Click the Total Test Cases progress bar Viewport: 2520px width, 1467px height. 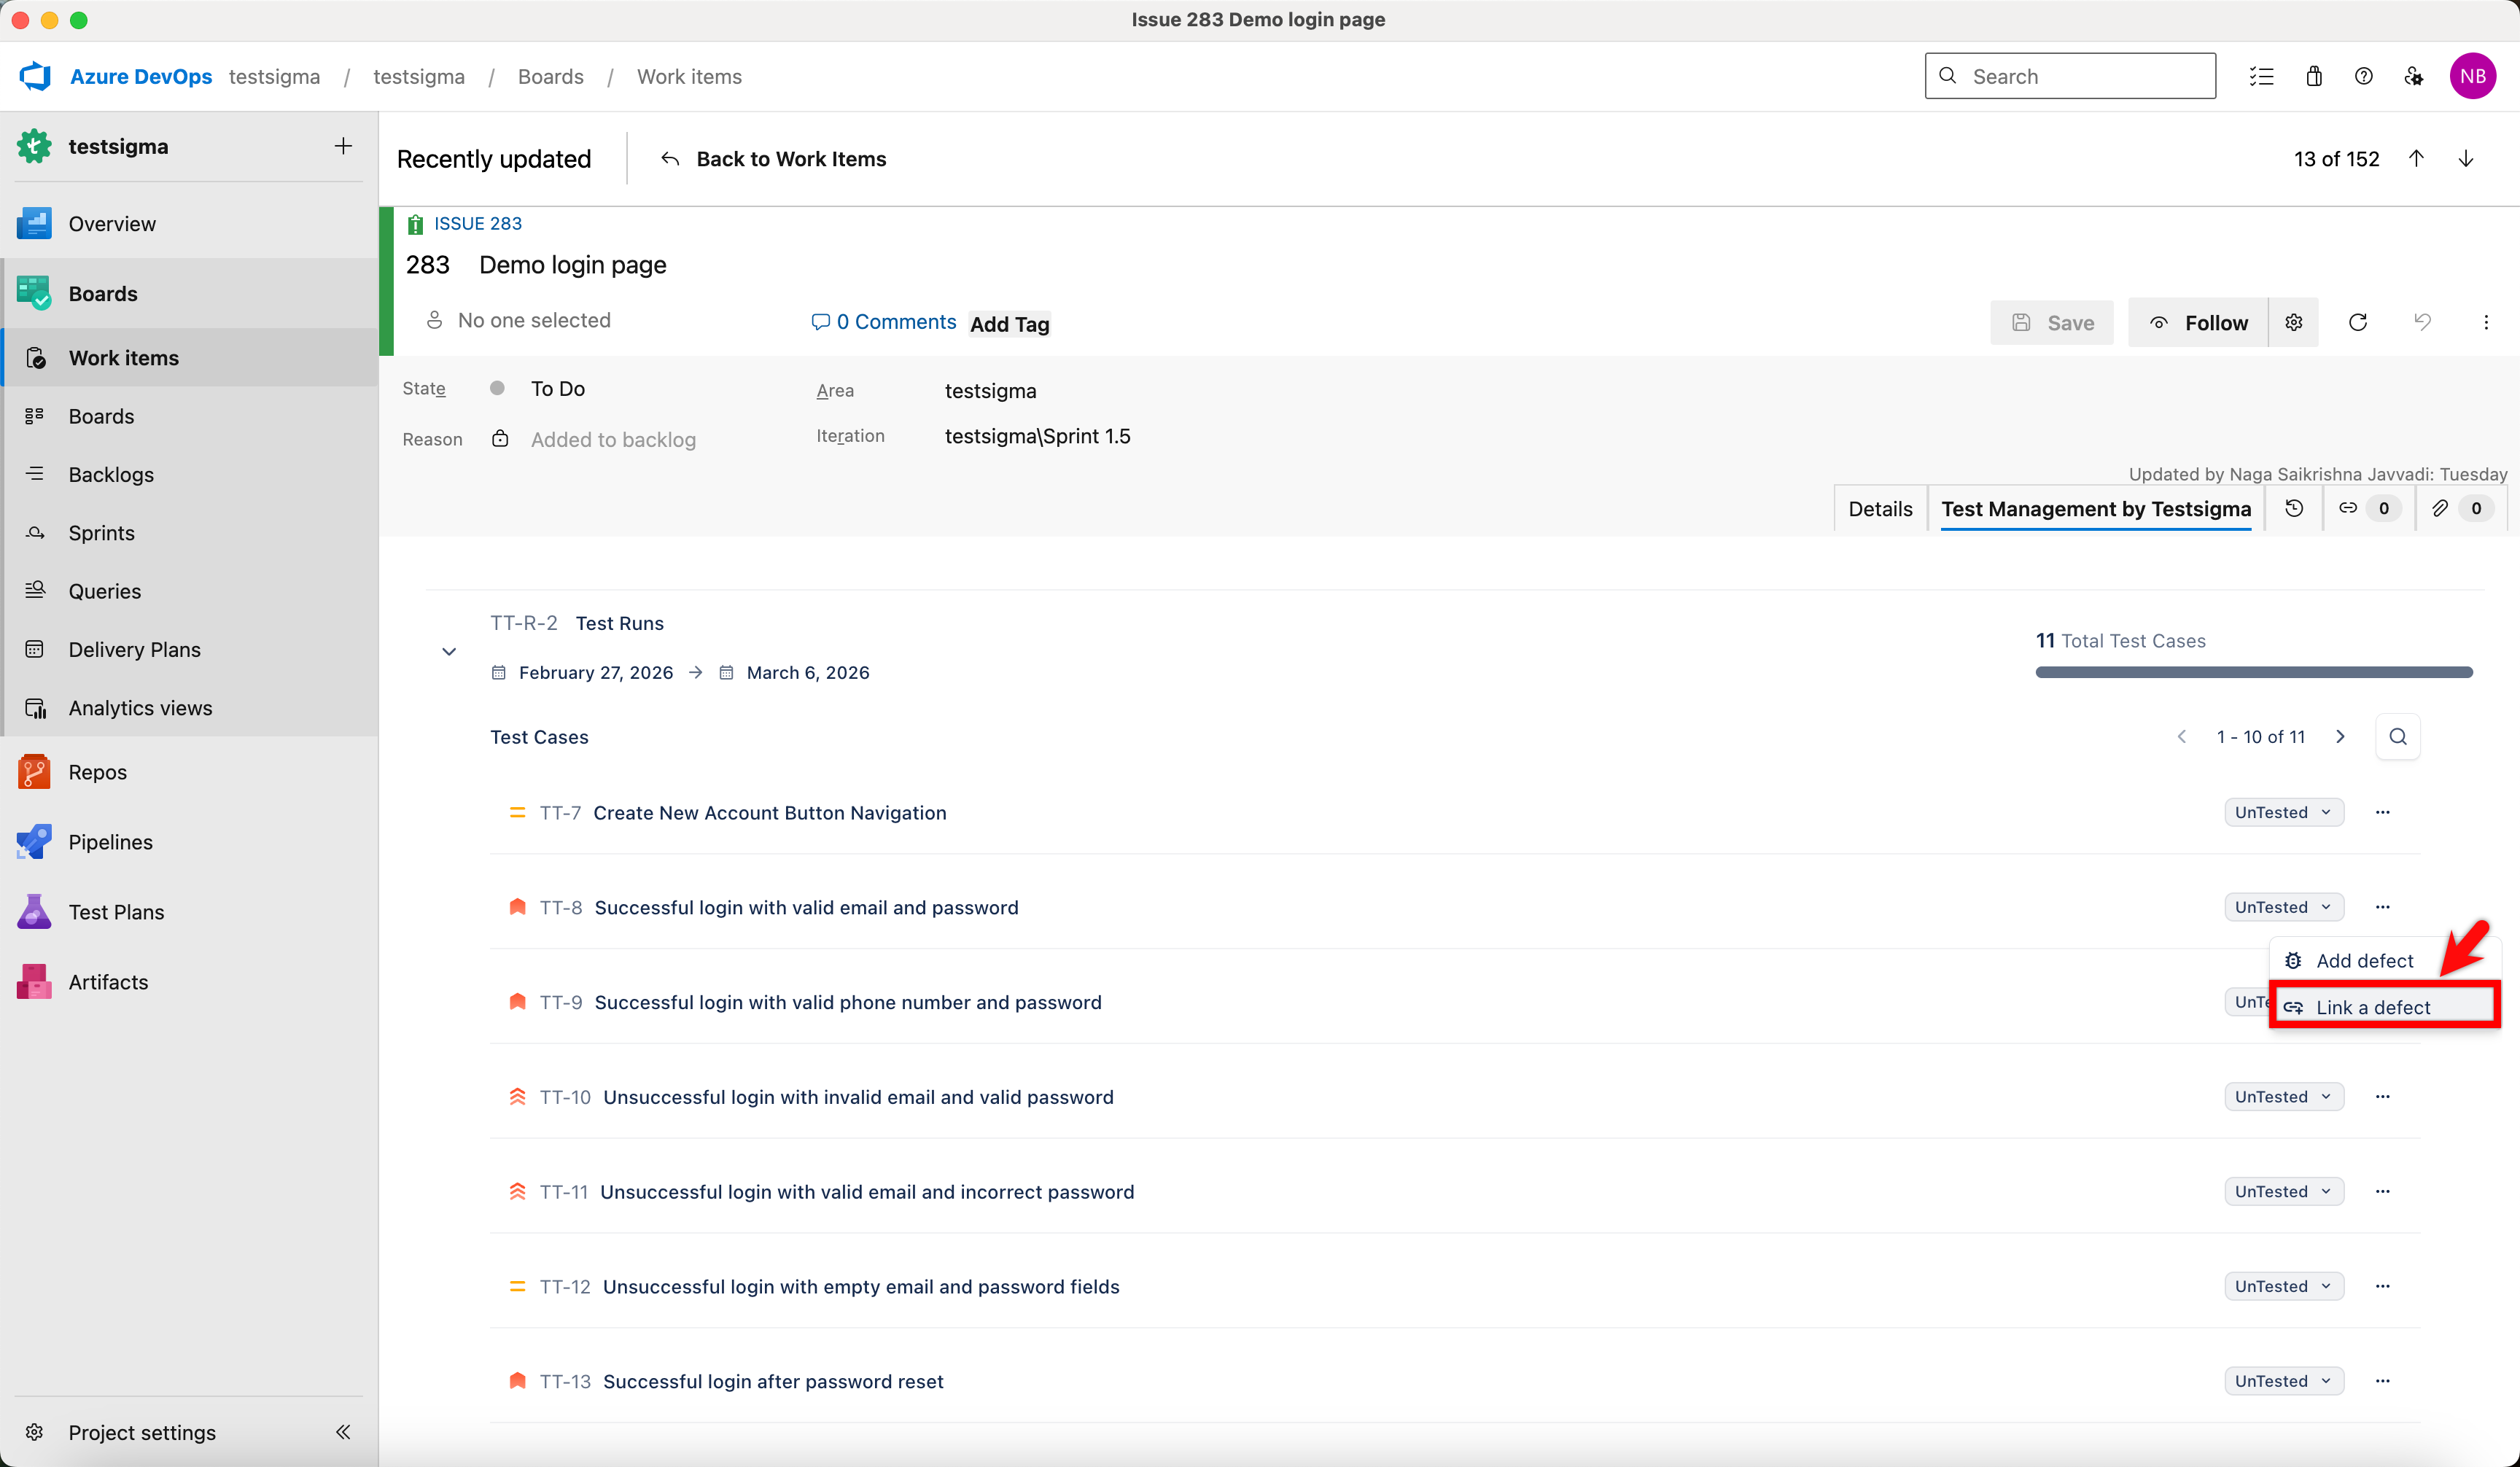point(2254,672)
